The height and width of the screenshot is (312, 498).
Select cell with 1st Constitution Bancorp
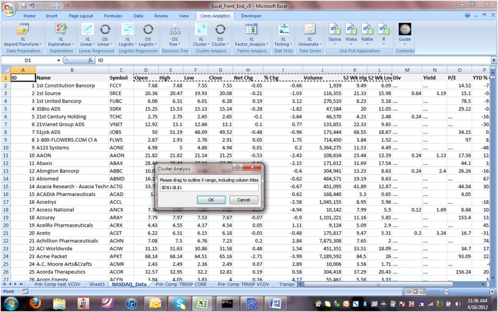72,86
